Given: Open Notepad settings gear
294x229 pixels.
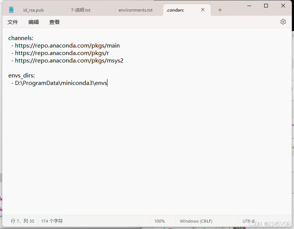Looking at the screenshot, I should tap(283, 22).
